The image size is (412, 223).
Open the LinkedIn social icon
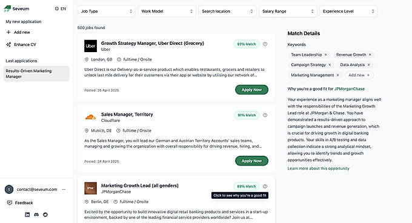point(27,215)
